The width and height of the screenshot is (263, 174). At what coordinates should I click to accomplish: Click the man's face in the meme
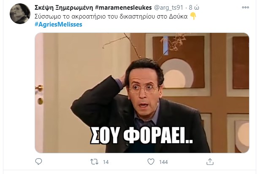[144, 91]
